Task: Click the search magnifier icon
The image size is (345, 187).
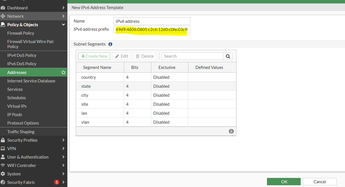Action: pos(228,56)
